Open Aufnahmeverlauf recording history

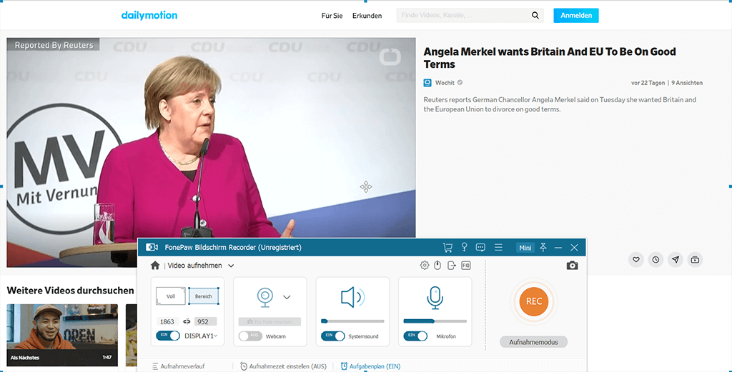178,366
